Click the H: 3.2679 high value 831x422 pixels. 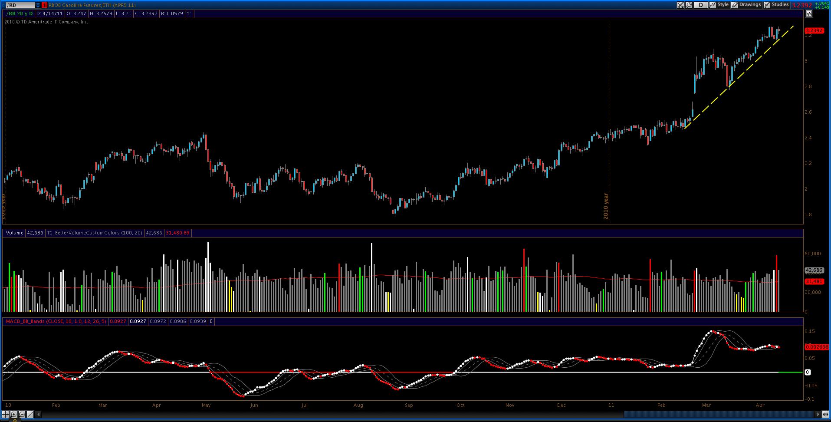[x=101, y=14]
